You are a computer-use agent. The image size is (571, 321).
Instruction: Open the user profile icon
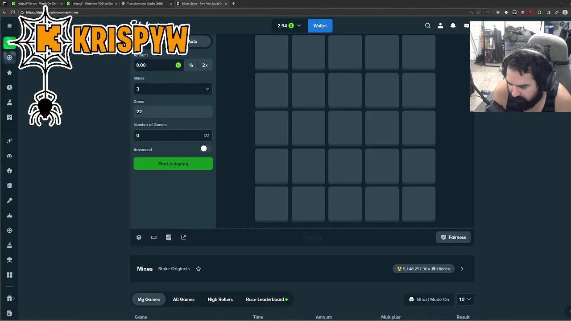[440, 25]
